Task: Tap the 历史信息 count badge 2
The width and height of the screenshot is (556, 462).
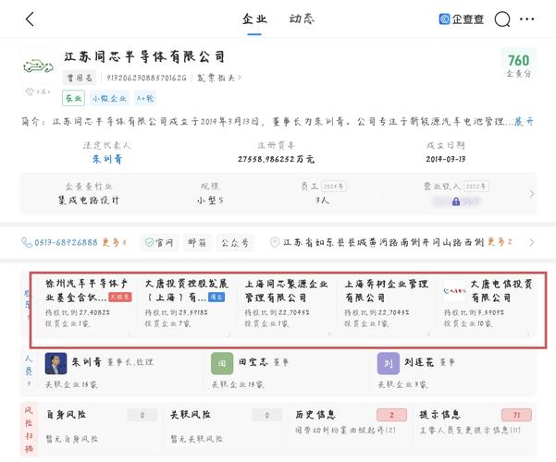Action: pos(392,415)
